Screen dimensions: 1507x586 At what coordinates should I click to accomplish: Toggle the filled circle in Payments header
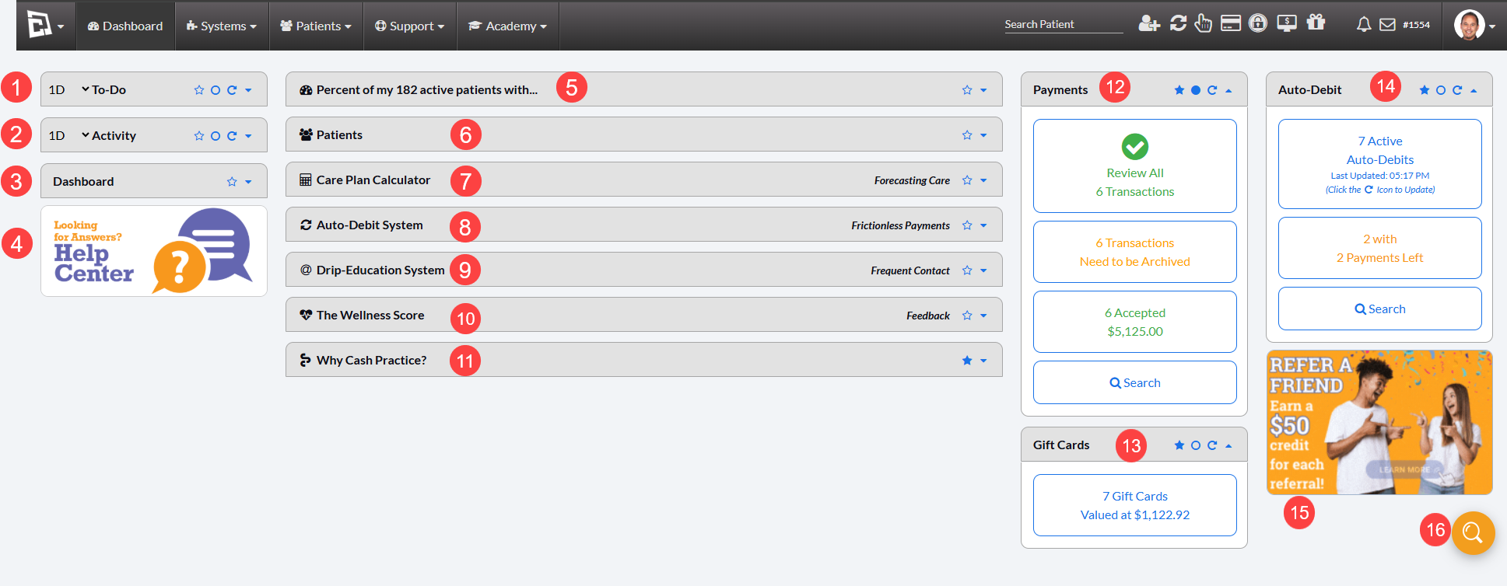(x=1196, y=90)
